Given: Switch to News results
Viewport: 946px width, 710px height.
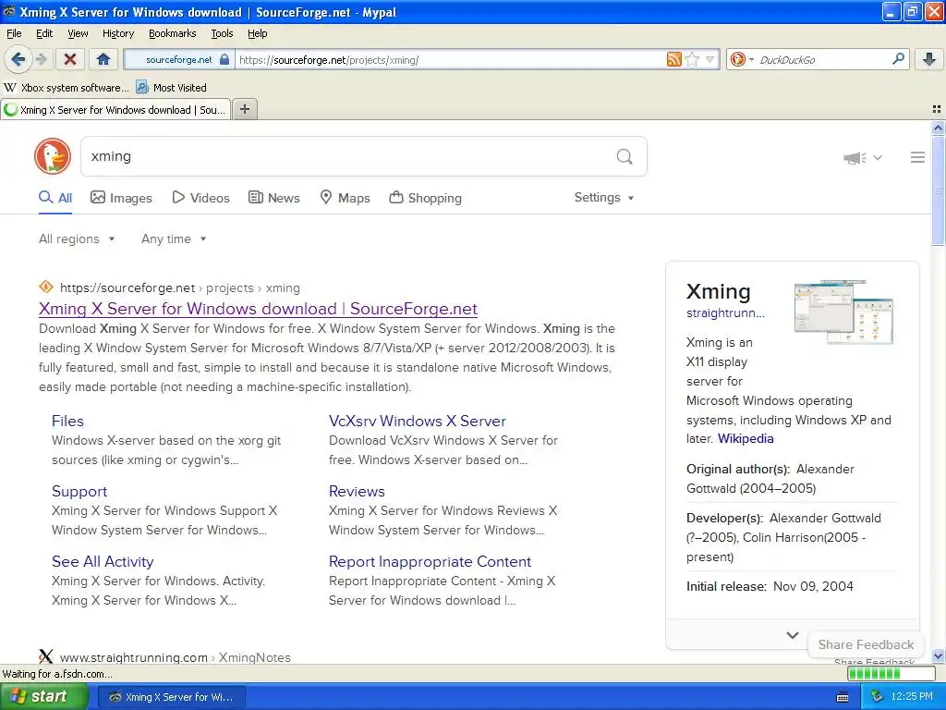Looking at the screenshot, I should tap(274, 198).
